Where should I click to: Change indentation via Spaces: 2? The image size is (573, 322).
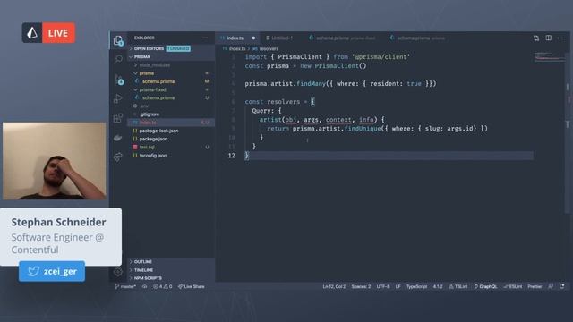361,286
